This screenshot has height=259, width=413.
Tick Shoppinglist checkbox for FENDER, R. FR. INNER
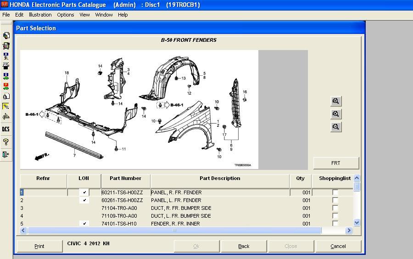coord(335,224)
